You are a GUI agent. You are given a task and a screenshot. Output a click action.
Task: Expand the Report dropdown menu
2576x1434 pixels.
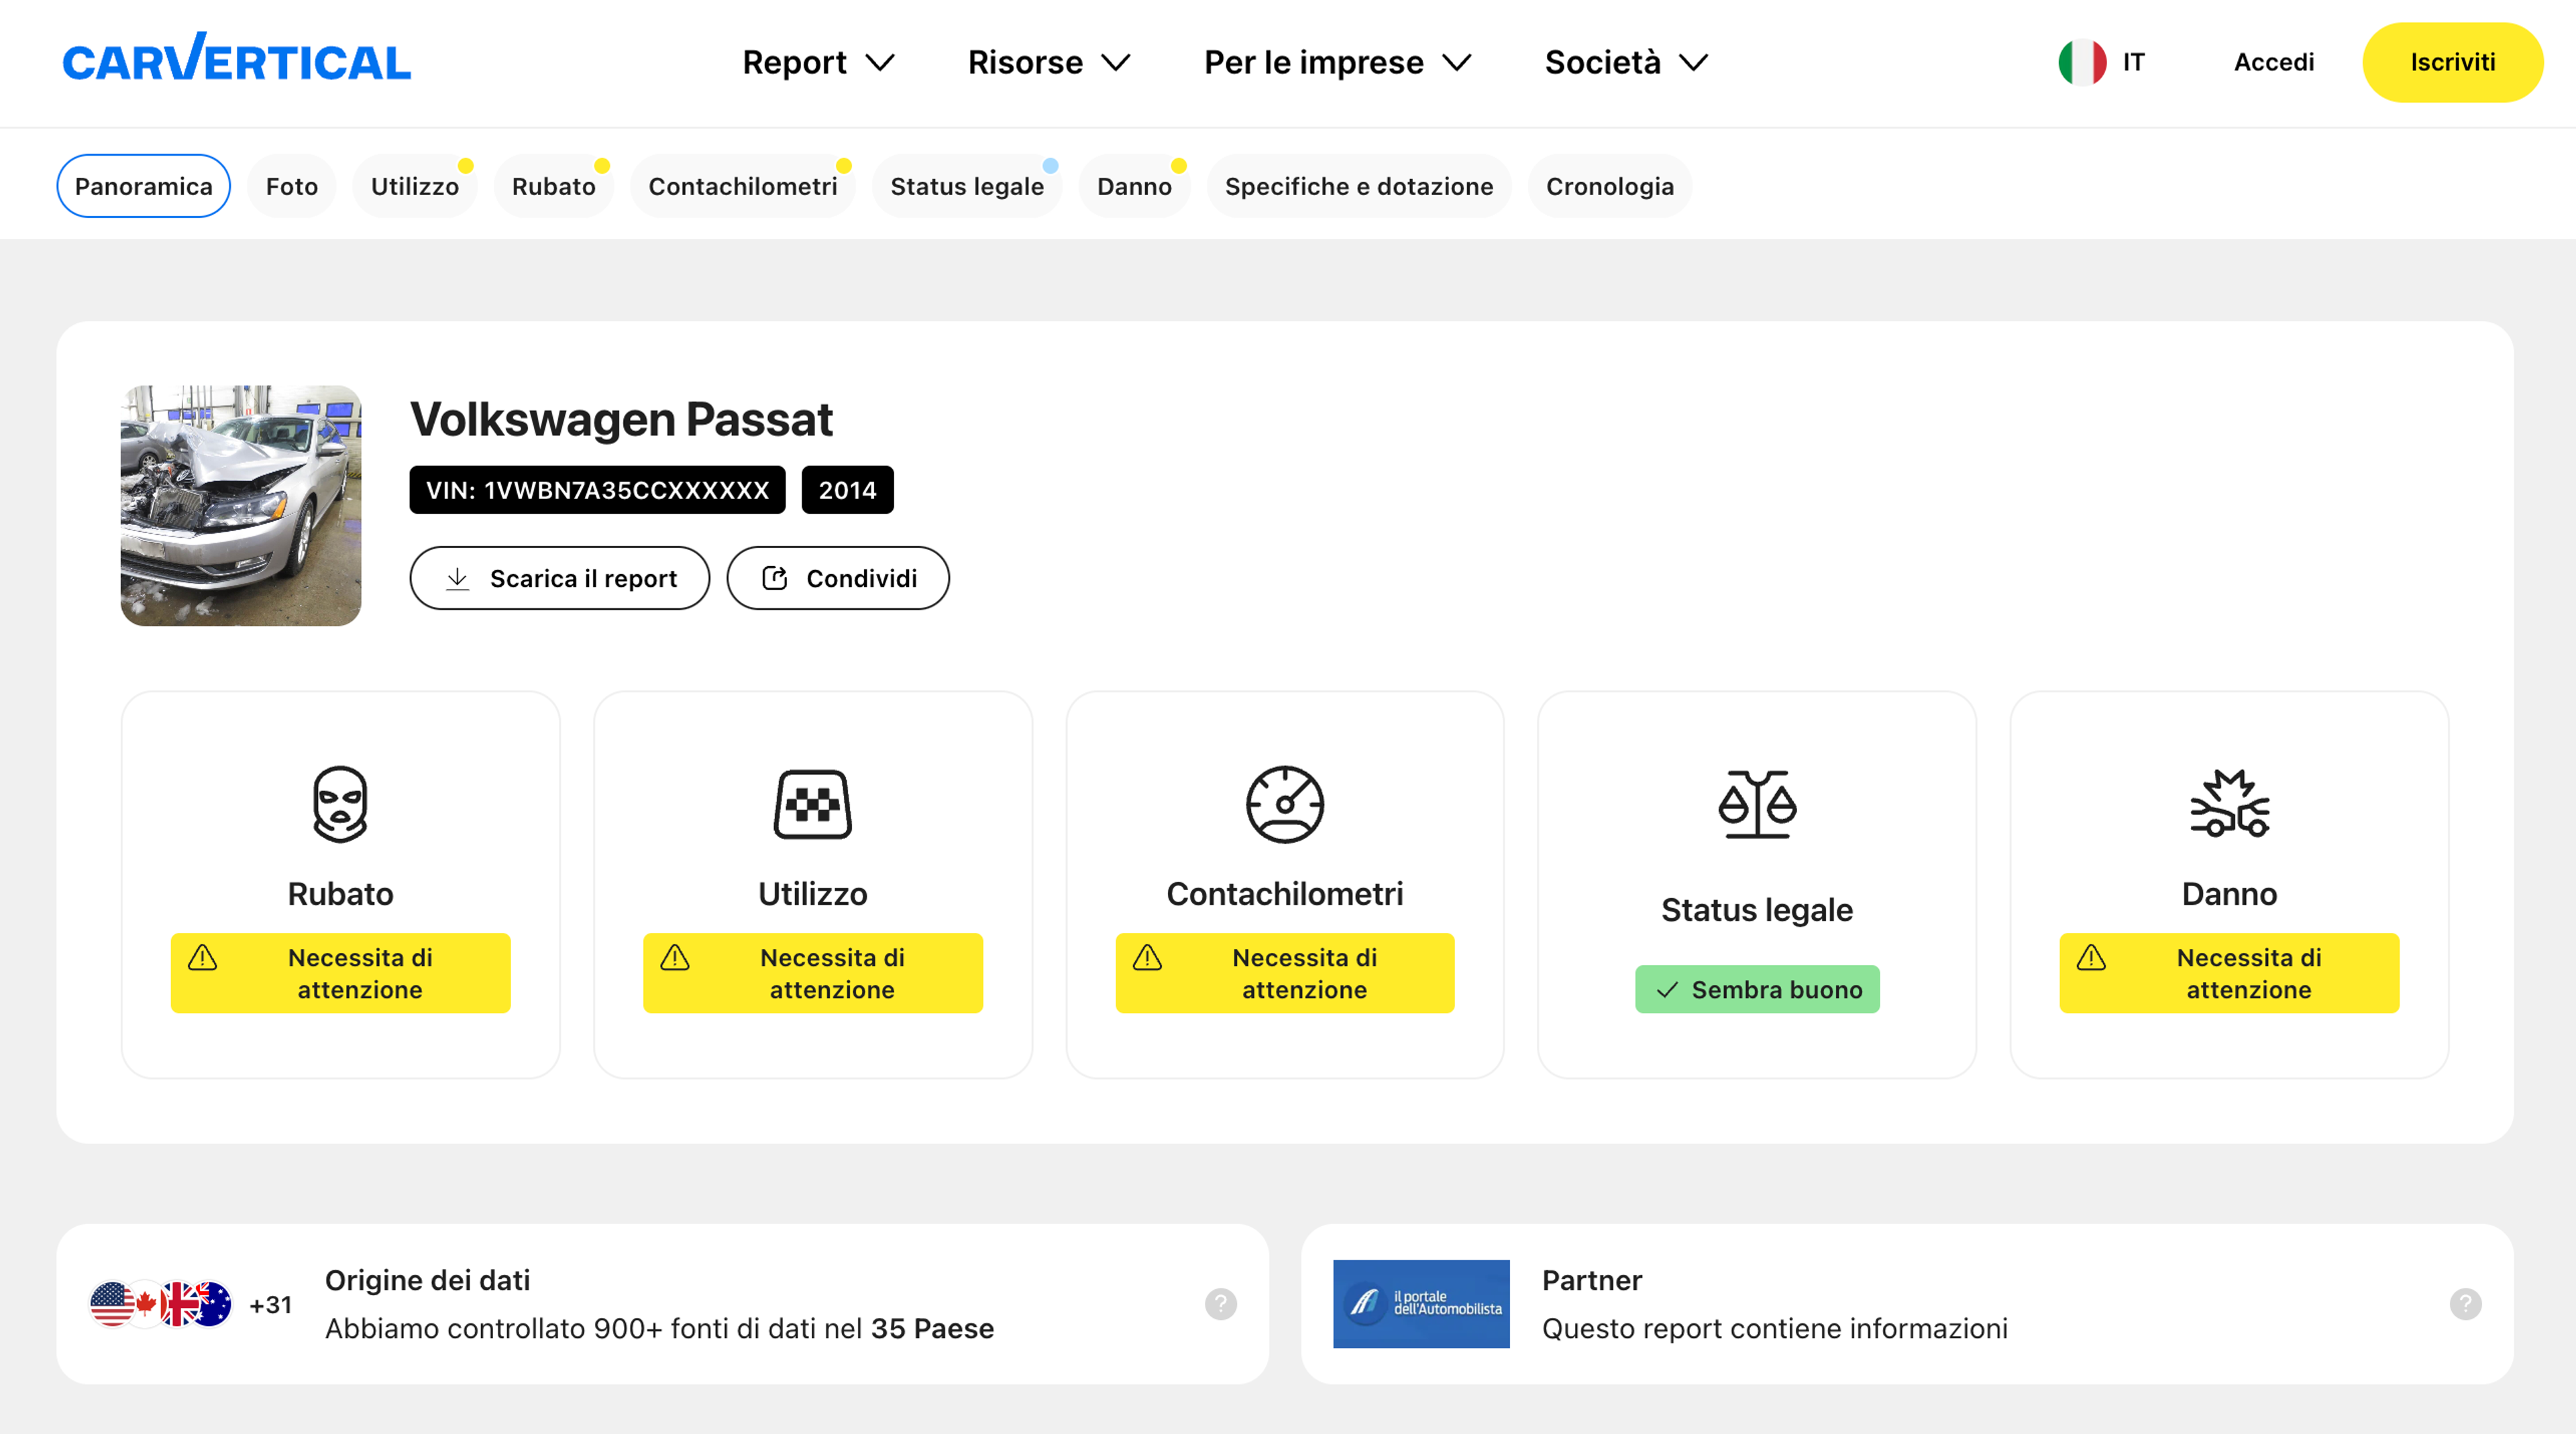click(817, 62)
